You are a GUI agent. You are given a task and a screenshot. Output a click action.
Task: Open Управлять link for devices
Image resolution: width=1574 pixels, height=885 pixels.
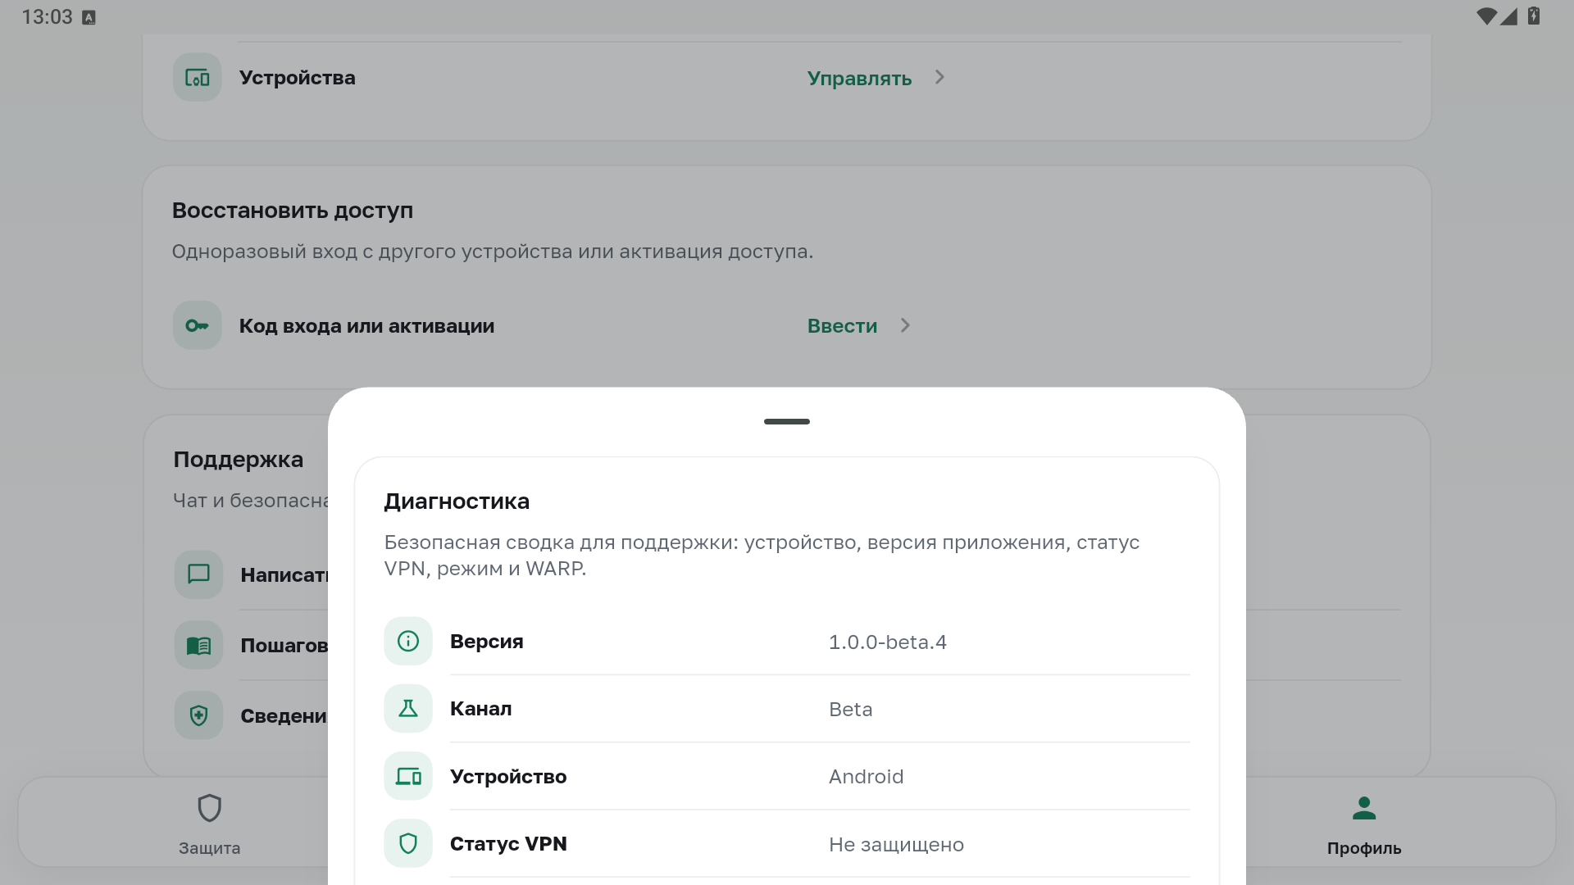859,79
